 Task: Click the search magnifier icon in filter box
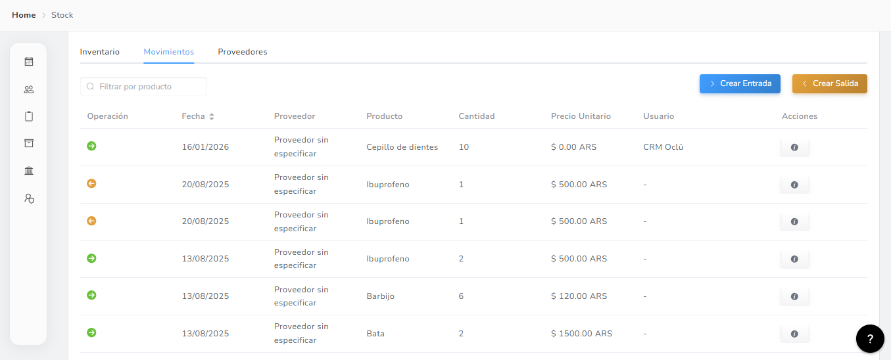tap(91, 87)
